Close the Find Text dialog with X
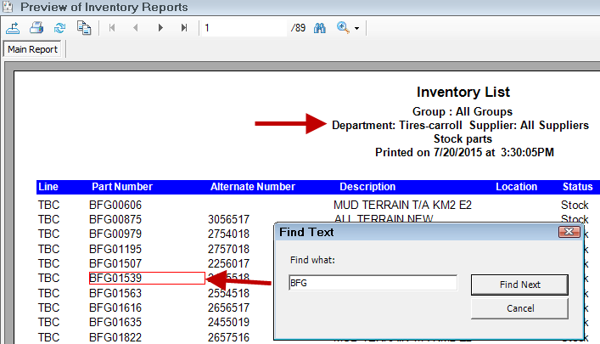This screenshot has height=344, width=600. pyautogui.click(x=568, y=232)
